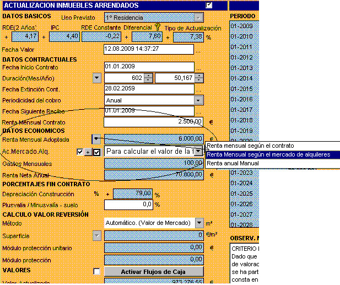Decrease duration years value 50,167 down arrow
The image size is (340, 285).
click(199, 80)
